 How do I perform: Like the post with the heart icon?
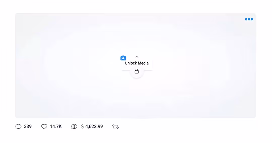[44, 127]
